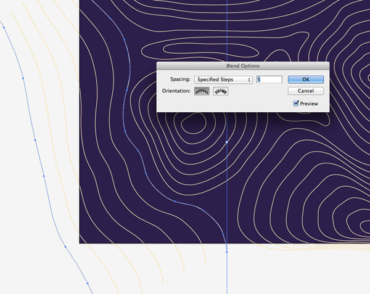The width and height of the screenshot is (370, 294).
Task: Click anchor point at bottom of vertical line
Action: click(x=227, y=251)
